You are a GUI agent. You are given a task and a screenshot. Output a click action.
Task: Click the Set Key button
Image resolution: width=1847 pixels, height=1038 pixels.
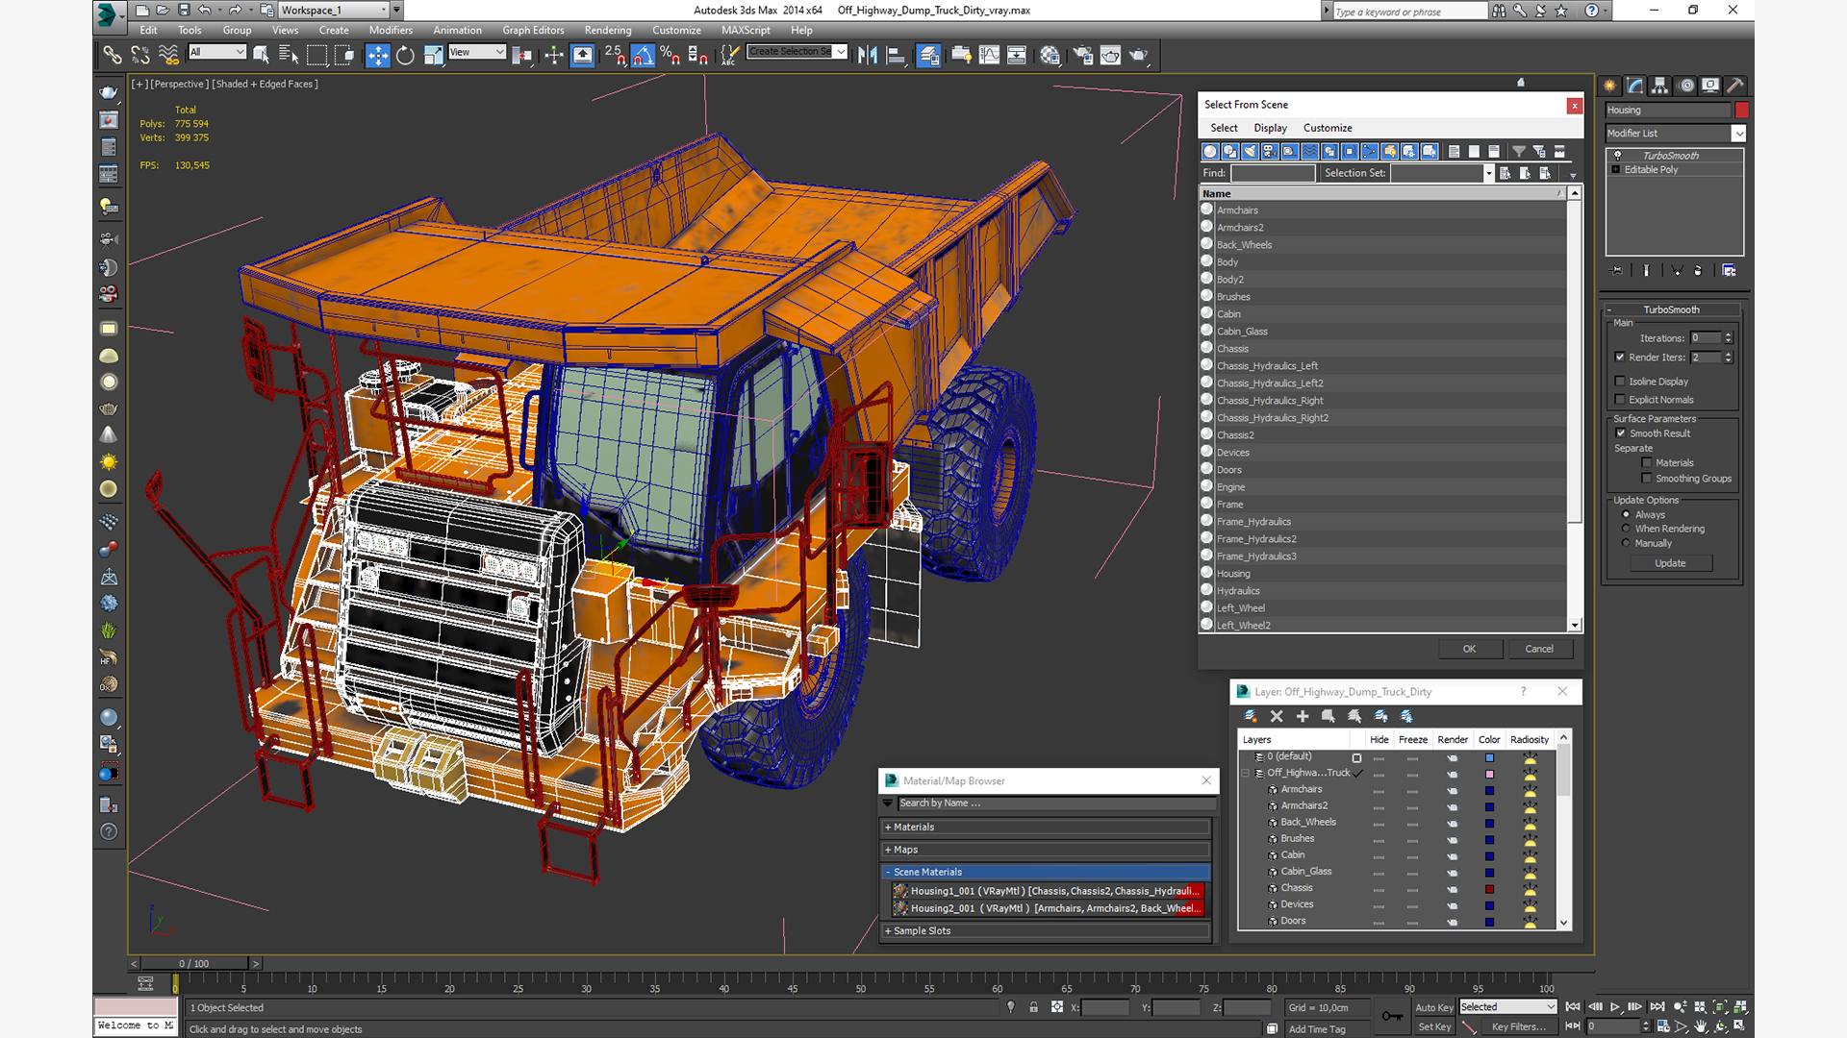tap(1433, 1027)
